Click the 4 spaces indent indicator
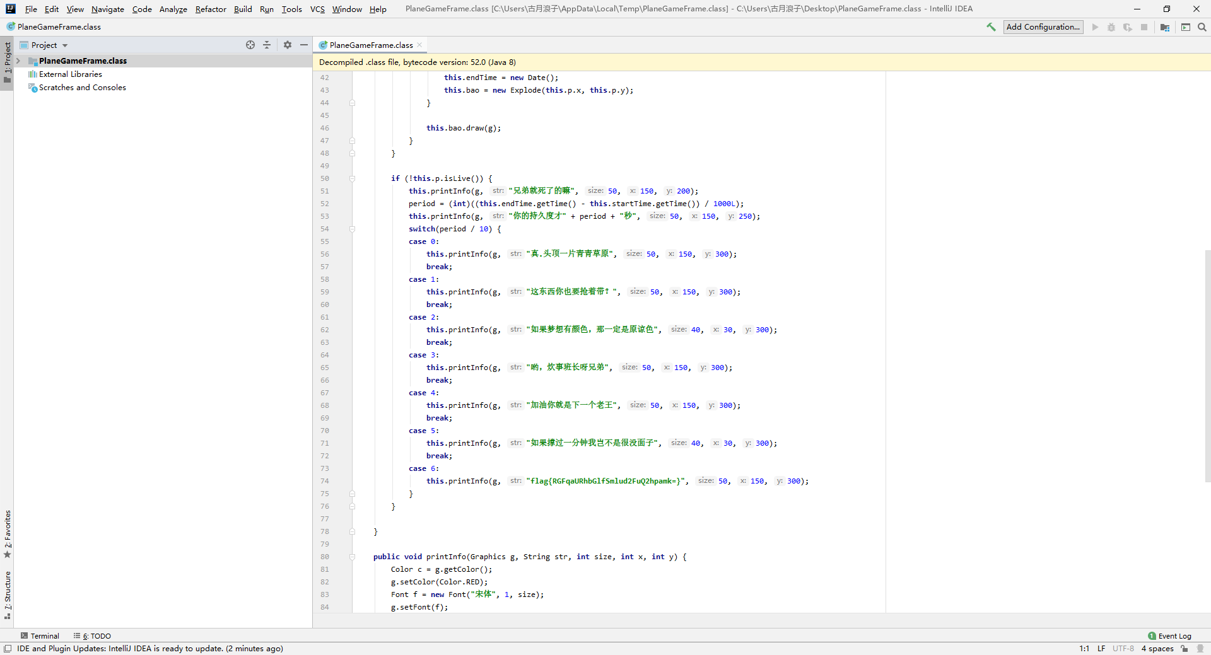This screenshot has width=1211, height=655. coord(1157,649)
